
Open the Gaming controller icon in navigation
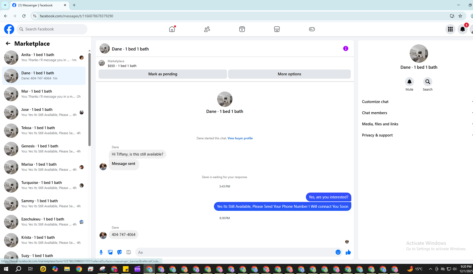pos(312,29)
